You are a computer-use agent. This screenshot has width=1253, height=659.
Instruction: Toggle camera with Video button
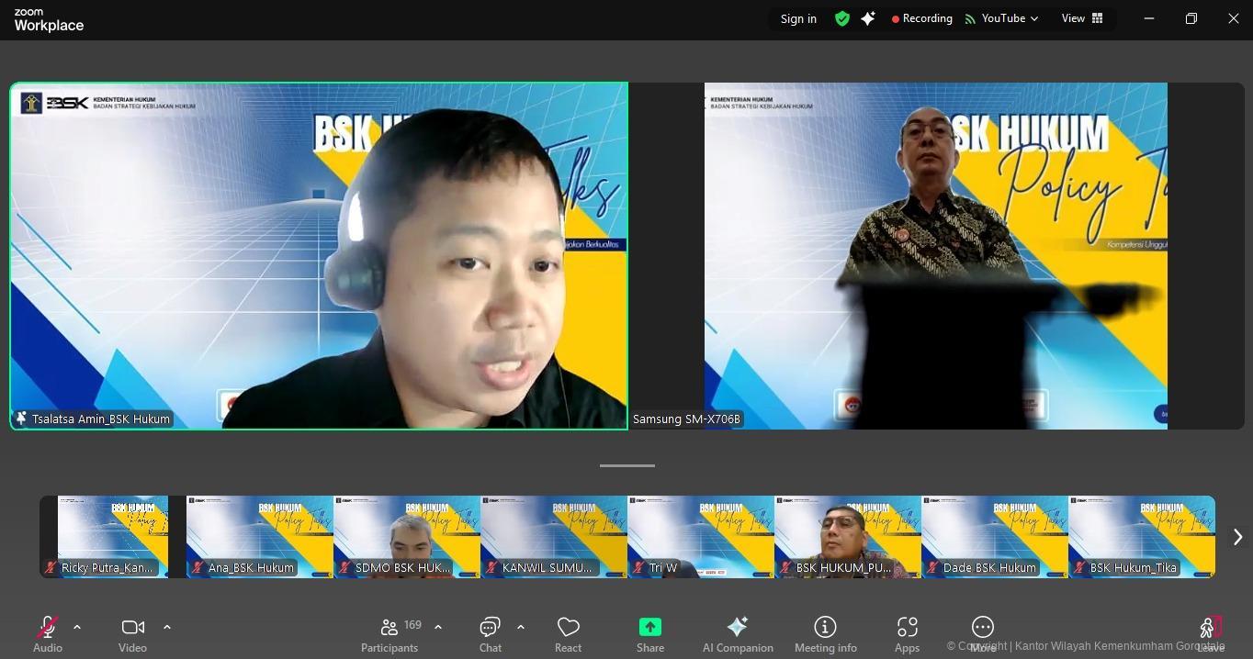132,628
